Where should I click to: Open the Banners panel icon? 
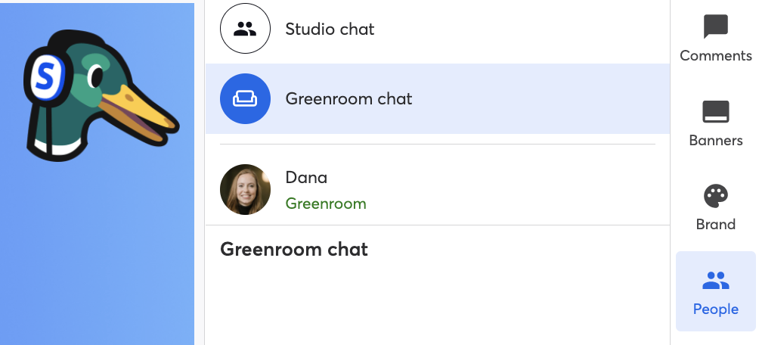(715, 111)
